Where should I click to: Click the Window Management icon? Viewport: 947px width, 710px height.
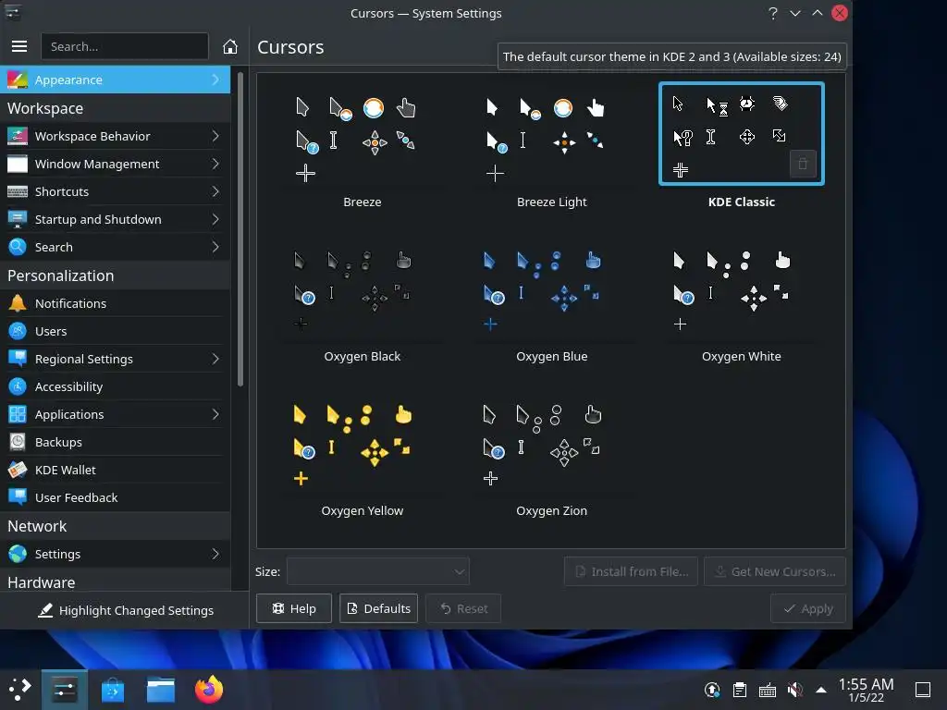coord(18,164)
